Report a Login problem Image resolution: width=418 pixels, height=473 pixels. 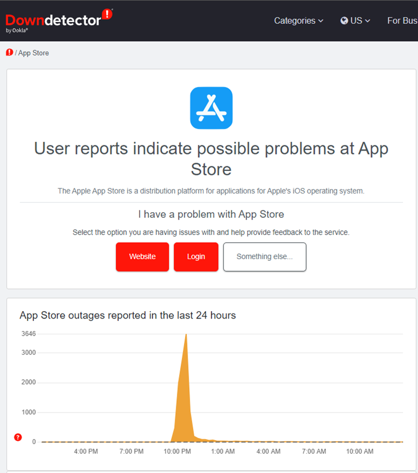coord(196,257)
